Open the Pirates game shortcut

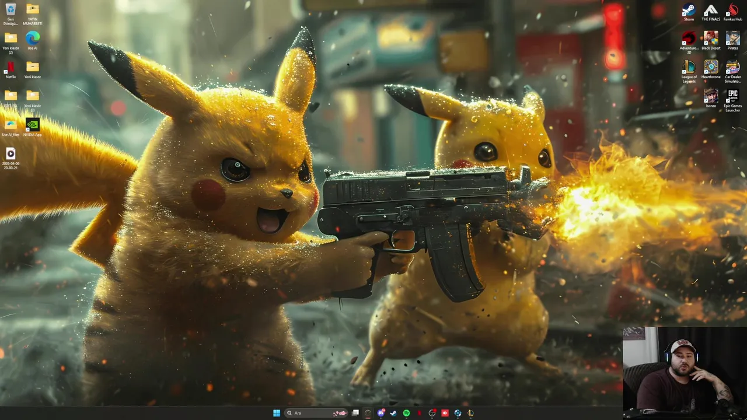tap(733, 40)
